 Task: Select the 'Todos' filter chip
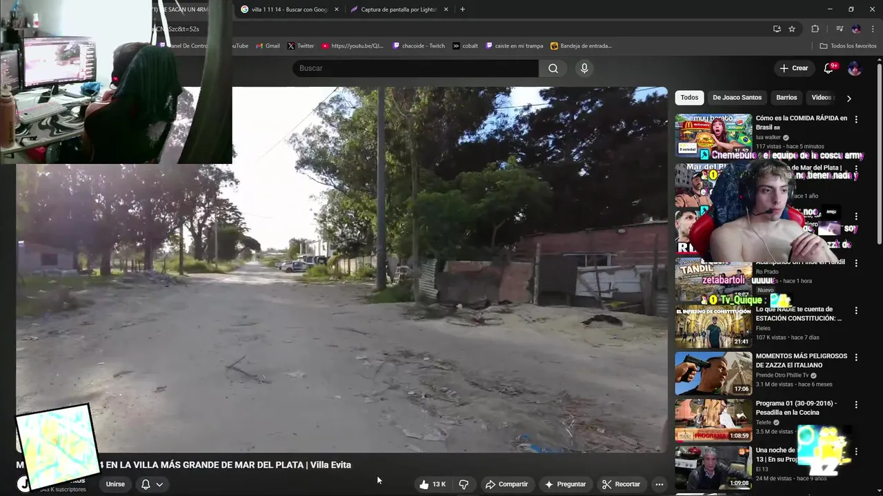(x=689, y=98)
